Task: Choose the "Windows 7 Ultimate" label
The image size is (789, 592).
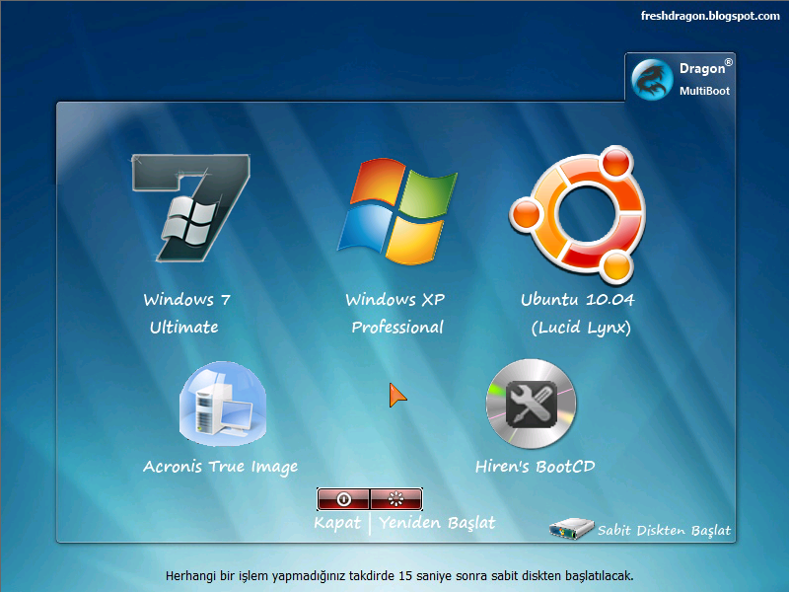Action: pos(186,313)
